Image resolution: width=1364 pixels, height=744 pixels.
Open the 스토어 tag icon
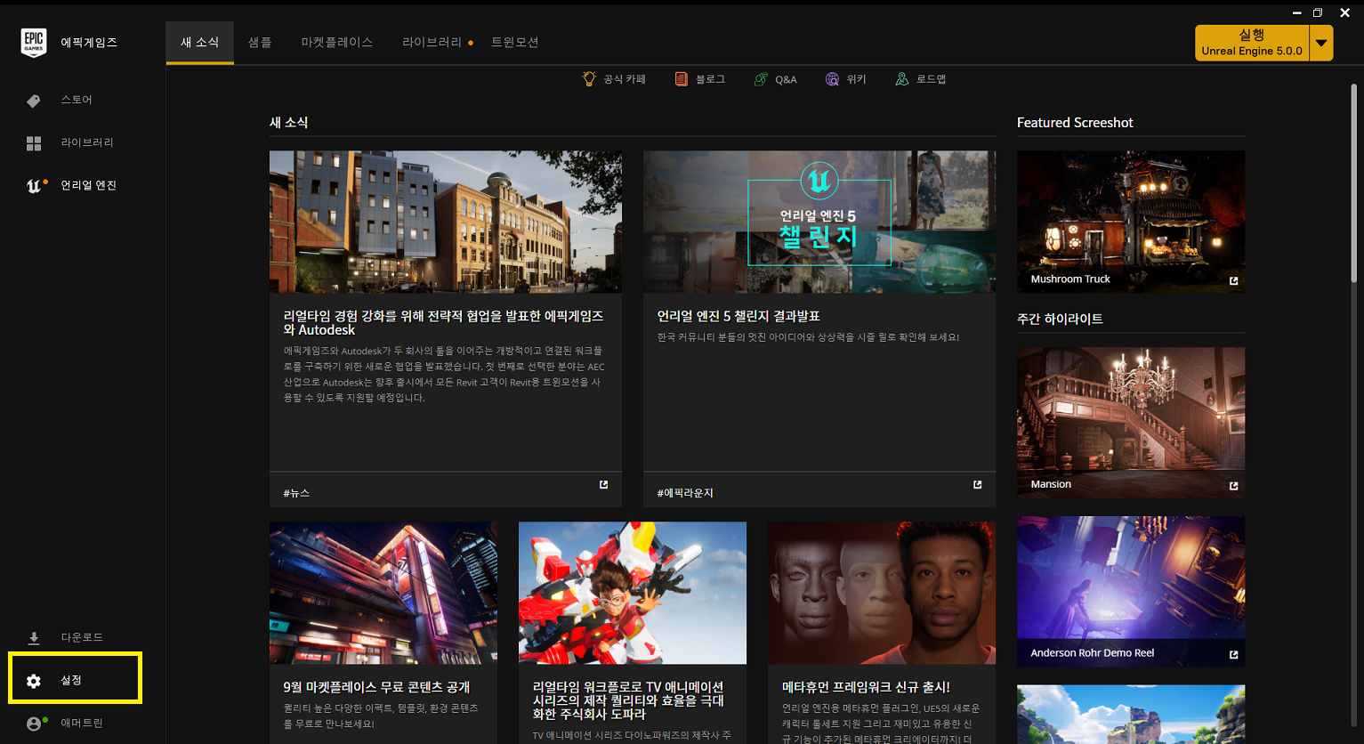pyautogui.click(x=34, y=101)
